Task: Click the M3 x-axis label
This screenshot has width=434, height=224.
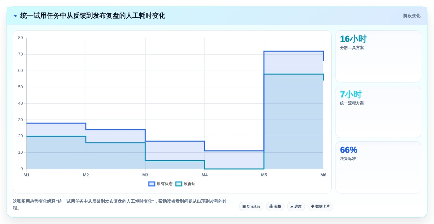Action: click(145, 175)
